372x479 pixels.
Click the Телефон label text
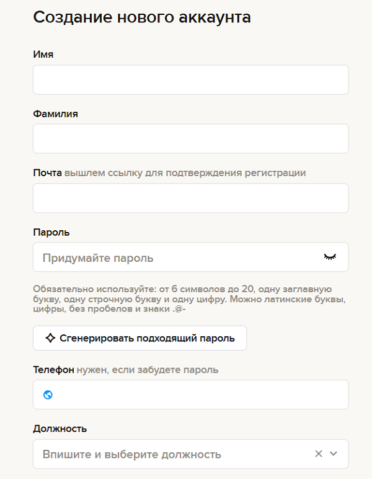[x=53, y=370]
